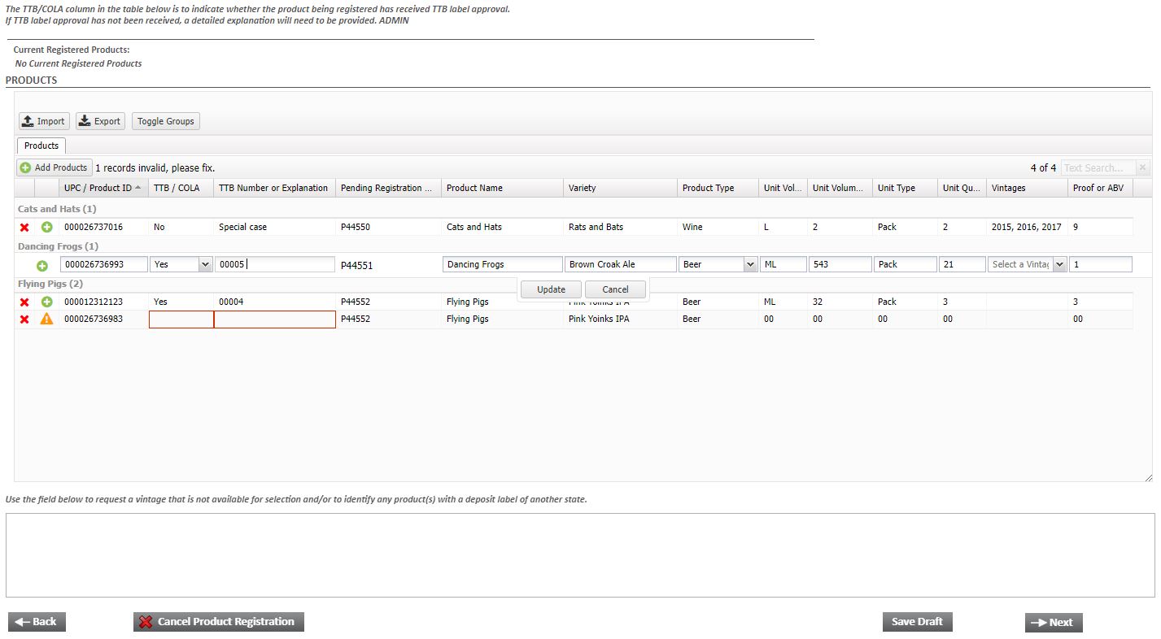
Task: Click Update to save row edits
Action: coord(551,289)
